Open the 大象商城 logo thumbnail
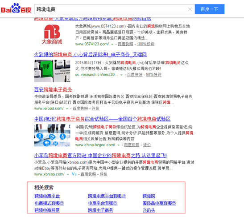The image size is (244, 217). tap(52, 34)
